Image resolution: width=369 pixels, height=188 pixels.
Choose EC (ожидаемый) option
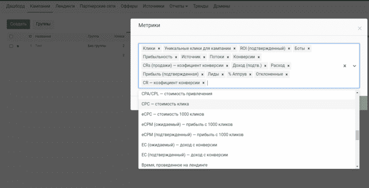[247, 145]
